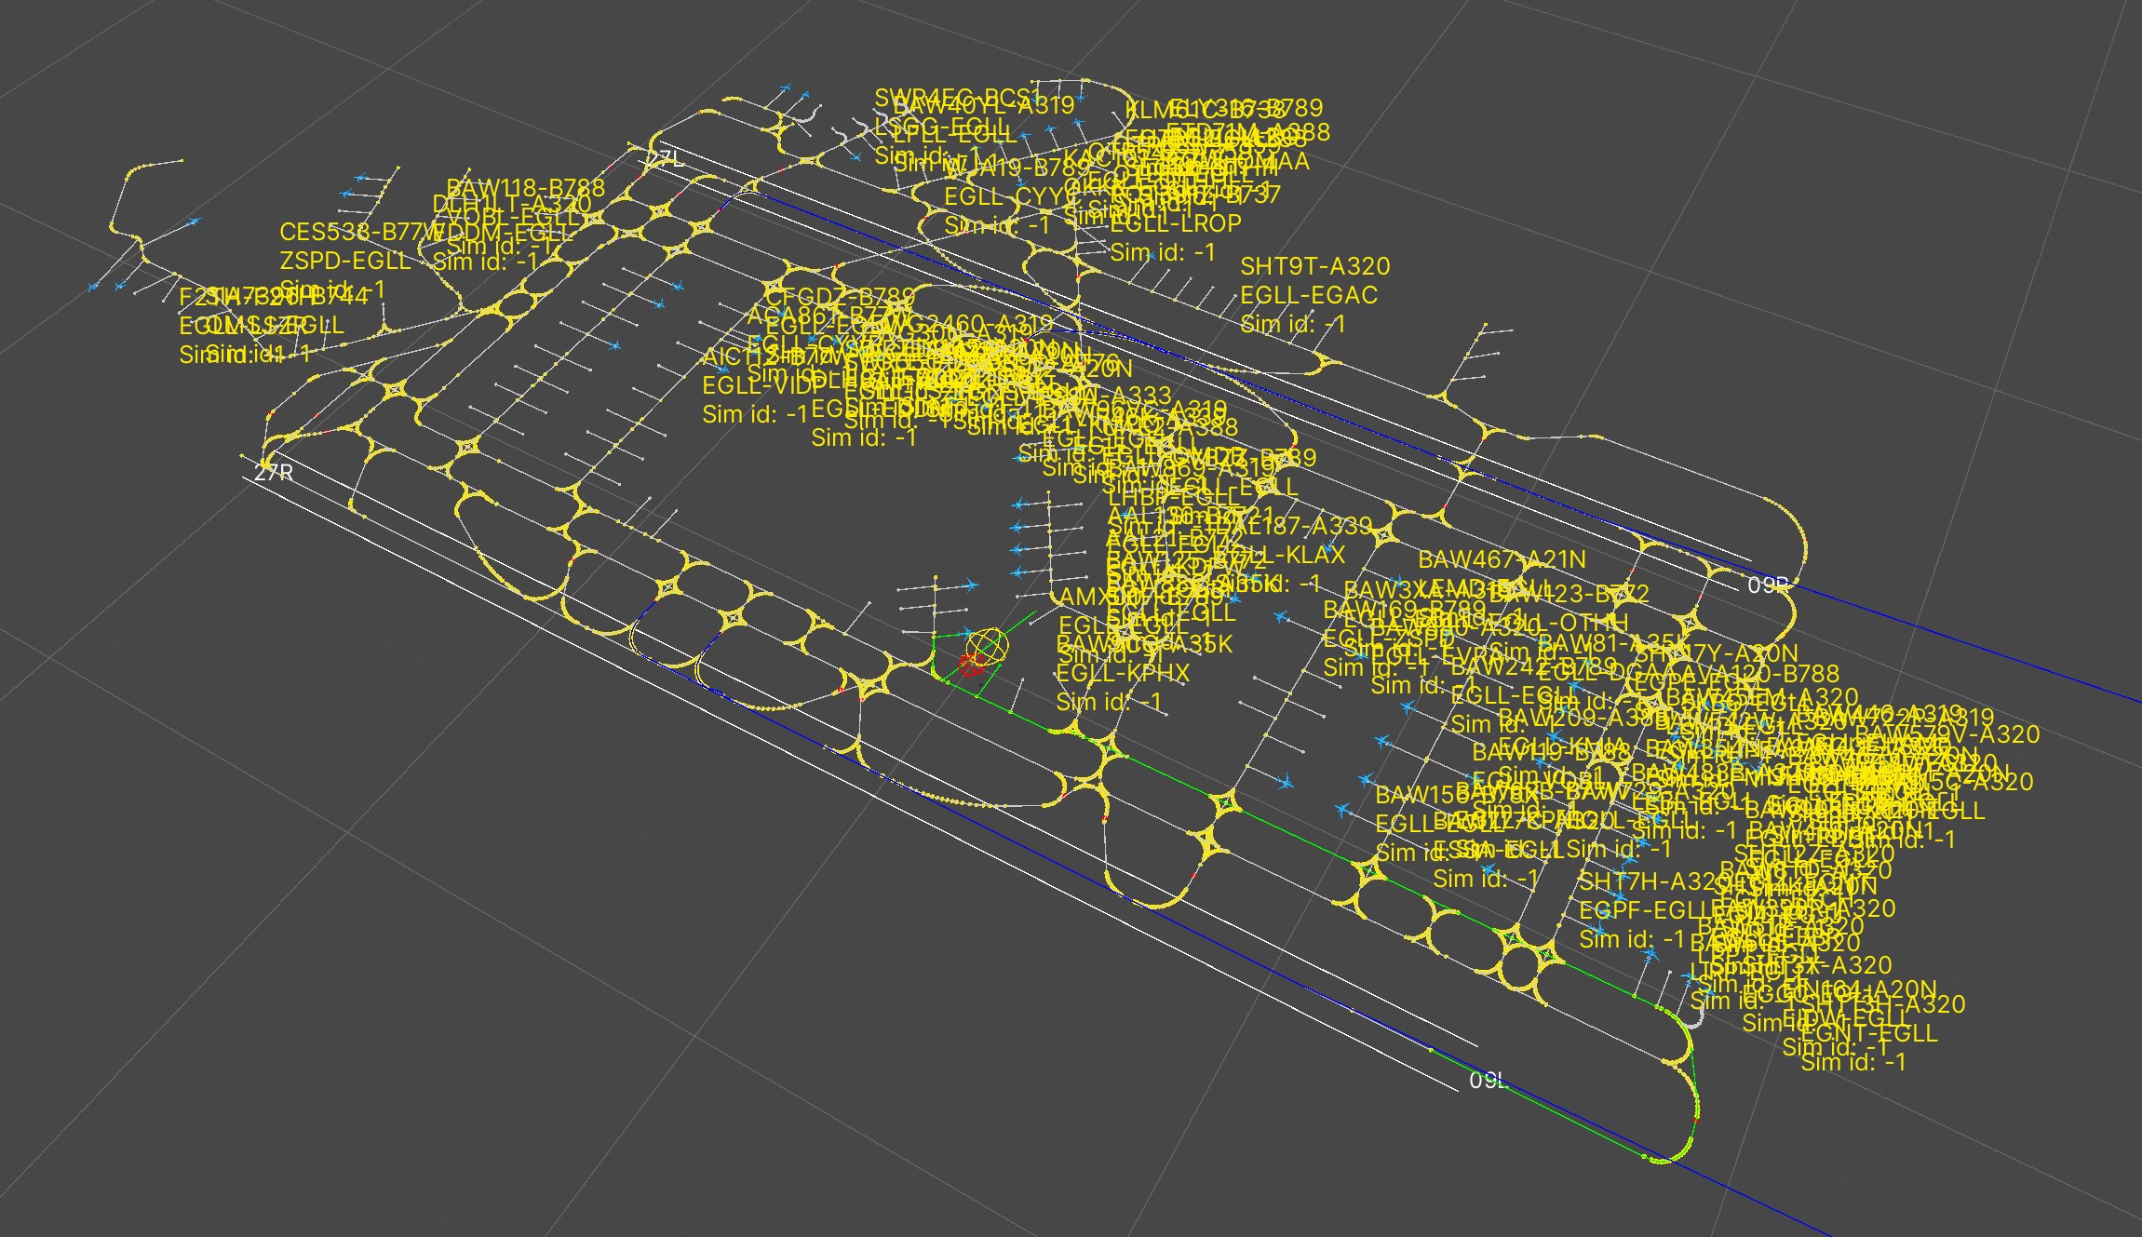The image size is (2142, 1237).
Task: Click the AVA120-B788 flight label
Action: (1769, 673)
